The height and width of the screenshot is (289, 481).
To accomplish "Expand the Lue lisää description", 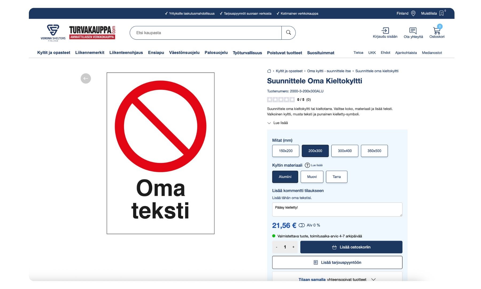I will tap(278, 123).
